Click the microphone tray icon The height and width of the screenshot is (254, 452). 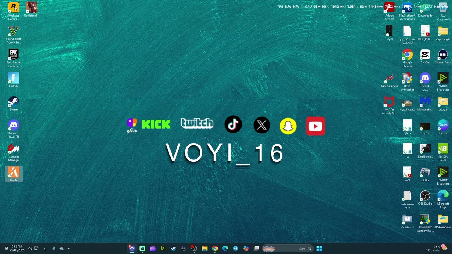(x=54, y=248)
